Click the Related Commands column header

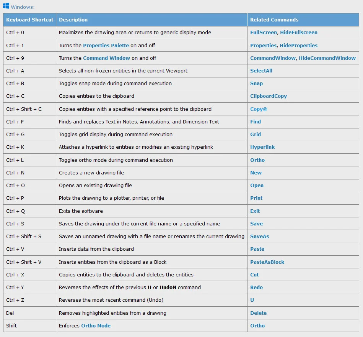coord(274,20)
